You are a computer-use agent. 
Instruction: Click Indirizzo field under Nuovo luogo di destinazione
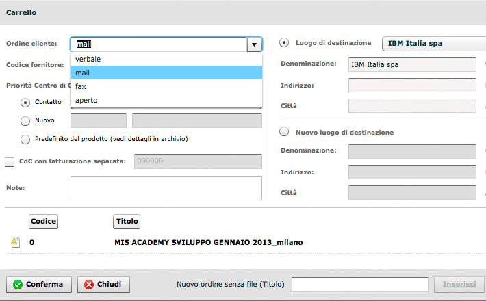(412, 172)
